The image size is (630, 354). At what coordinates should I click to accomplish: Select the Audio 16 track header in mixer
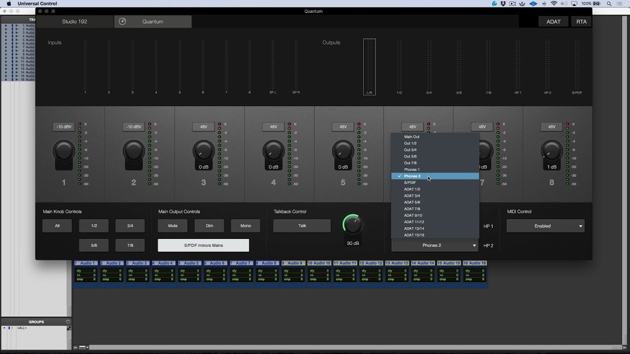[475, 264]
